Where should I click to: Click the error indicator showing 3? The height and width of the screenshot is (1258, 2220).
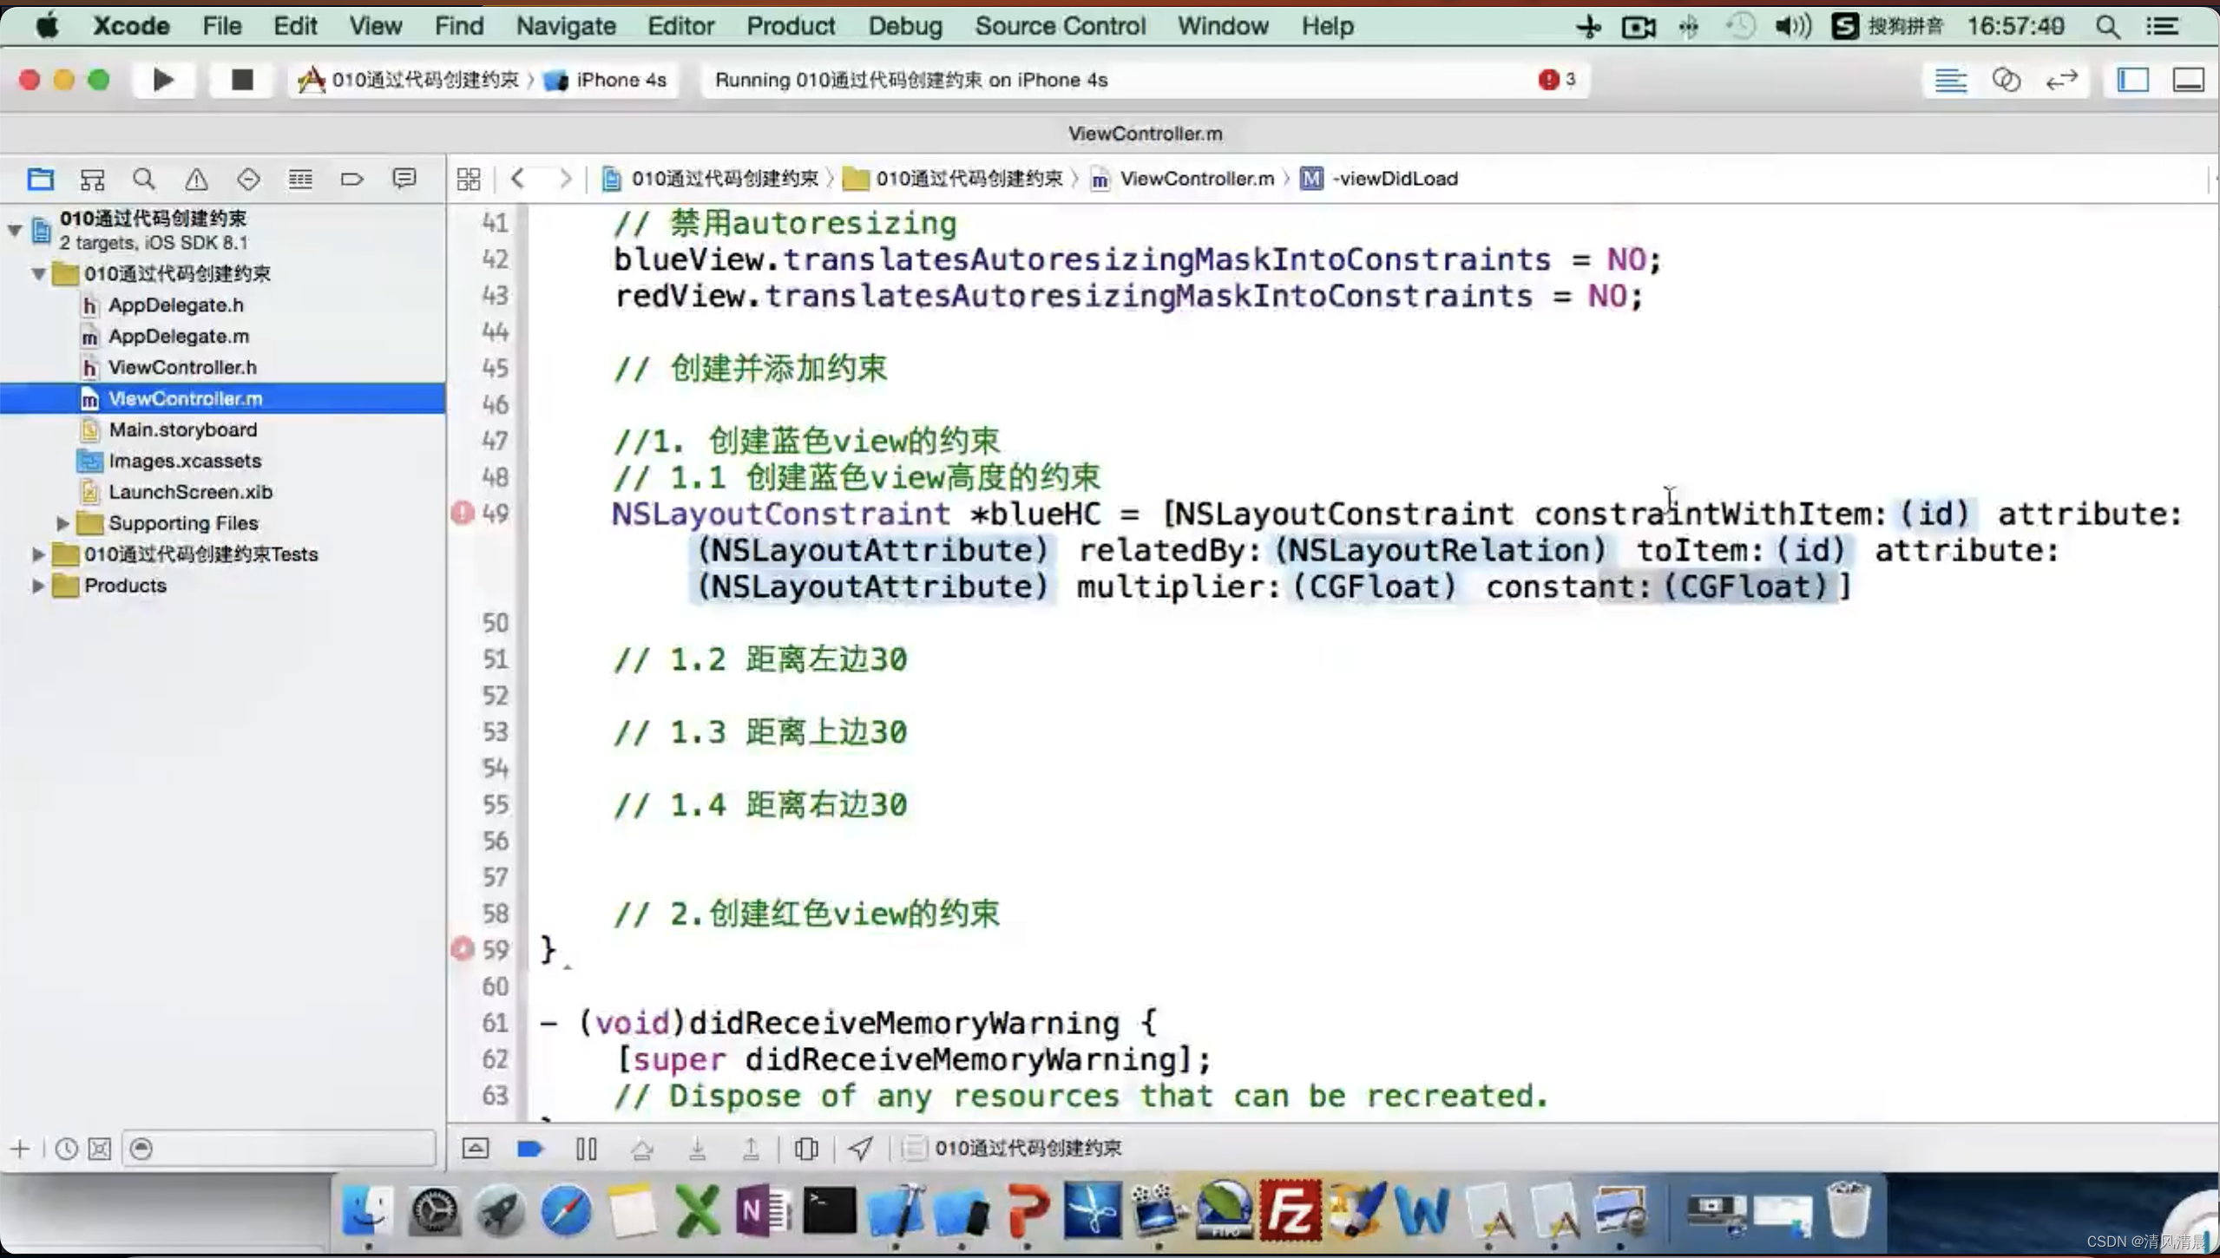pos(1557,80)
